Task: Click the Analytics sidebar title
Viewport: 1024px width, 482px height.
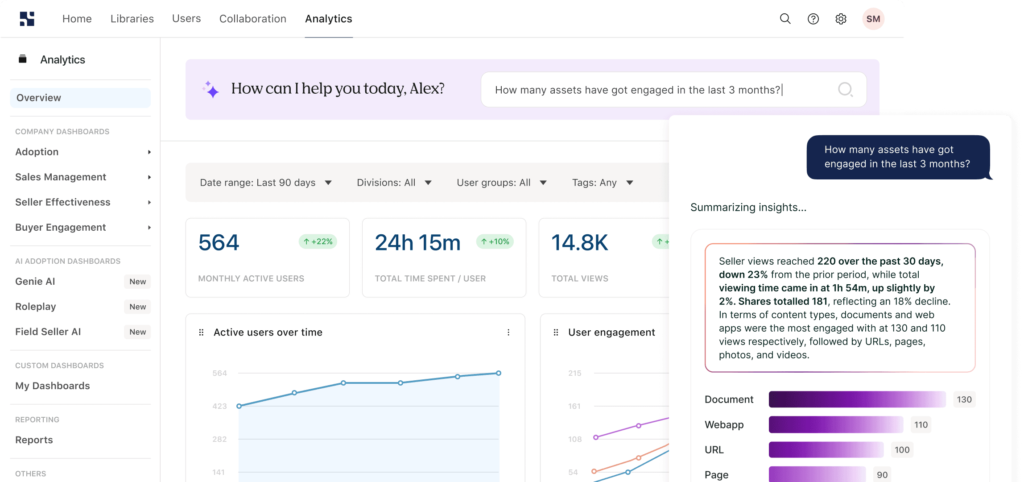Action: click(62, 60)
